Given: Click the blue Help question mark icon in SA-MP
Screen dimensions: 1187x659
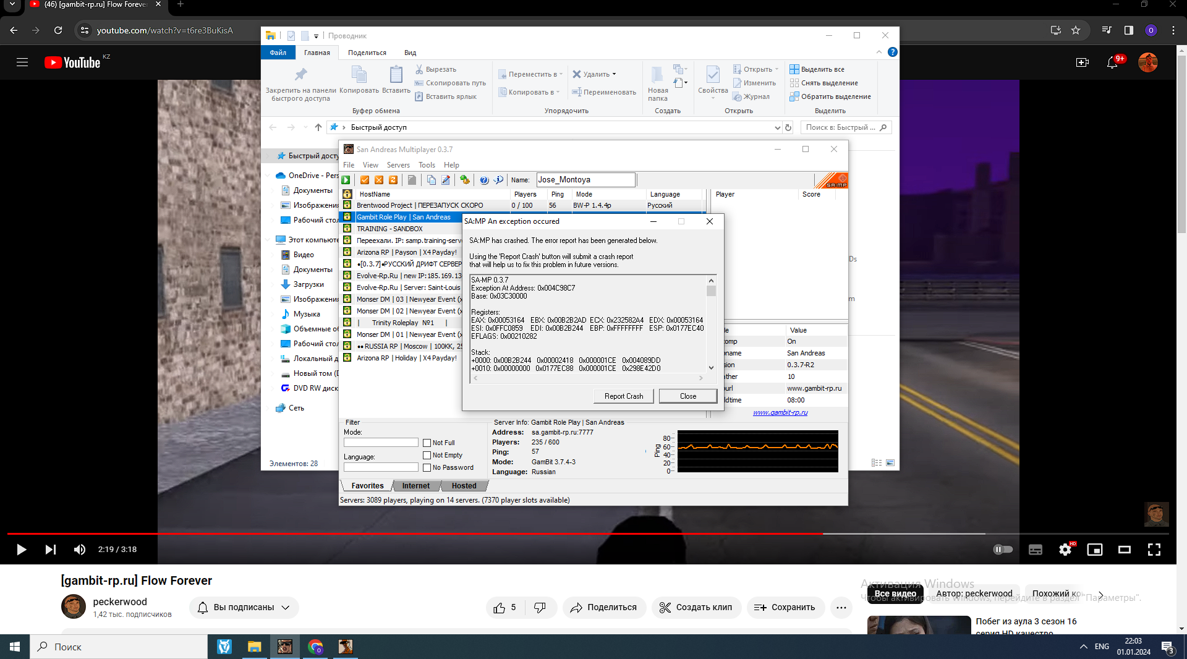Looking at the screenshot, I should pos(484,180).
